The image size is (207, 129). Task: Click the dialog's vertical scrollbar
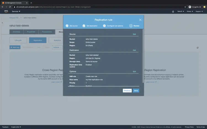pos(143,56)
